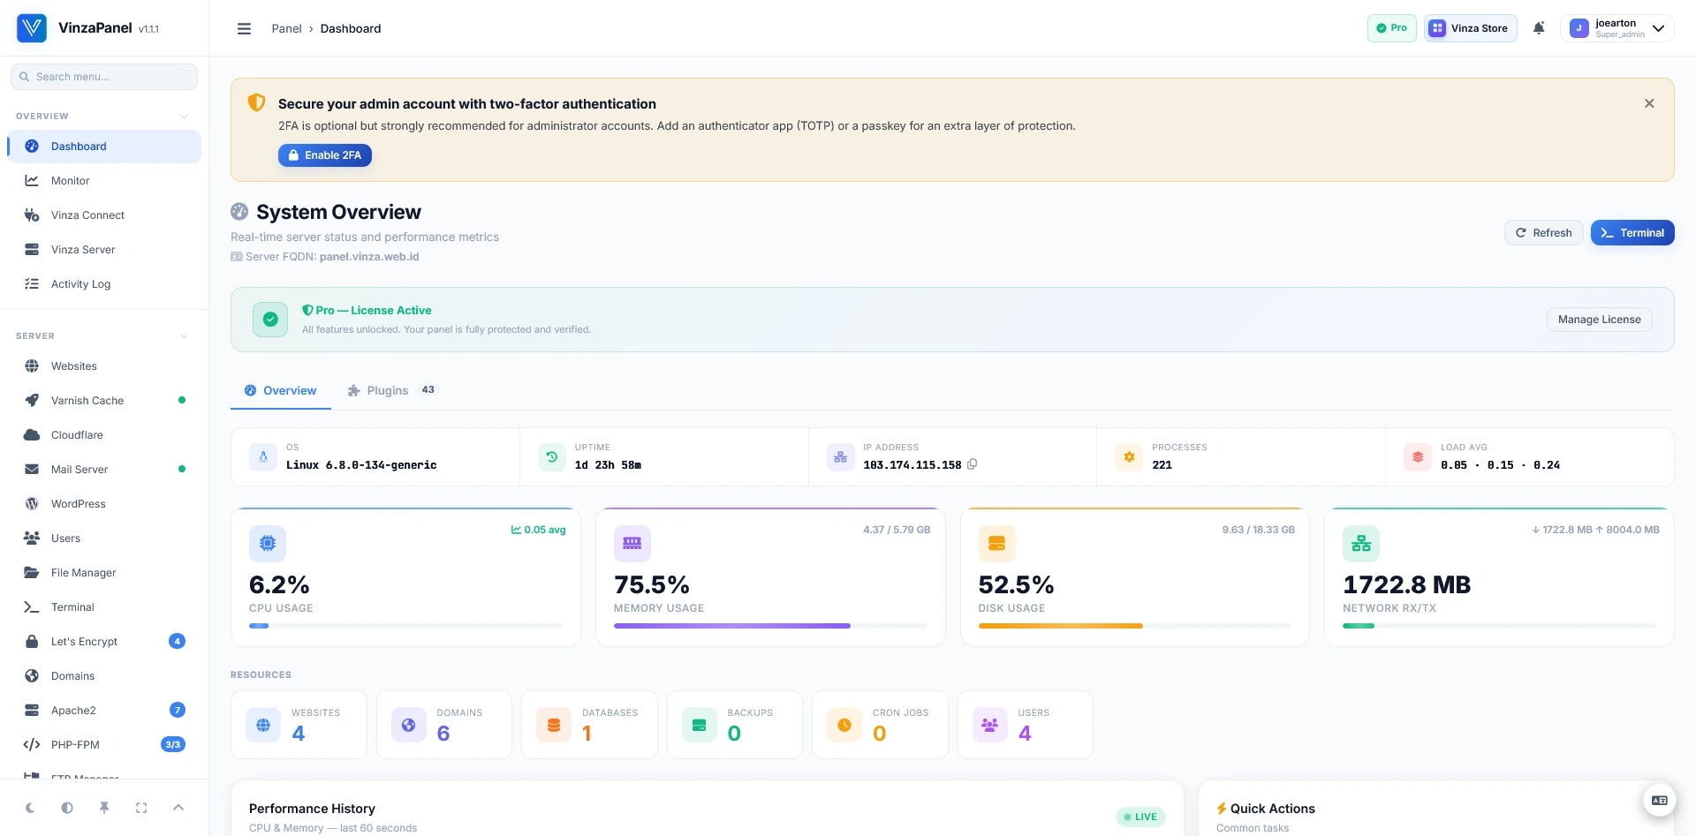Focus the Search menu input field
1696x836 pixels.
coord(104,77)
